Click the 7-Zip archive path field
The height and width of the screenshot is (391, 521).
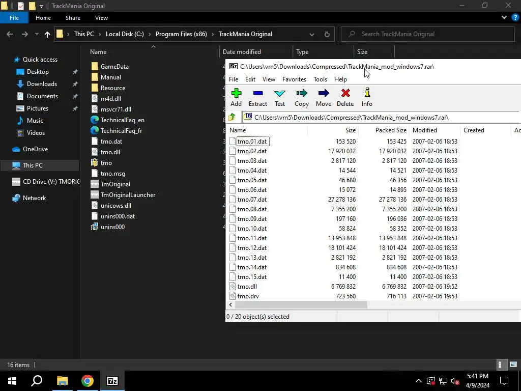click(382, 118)
